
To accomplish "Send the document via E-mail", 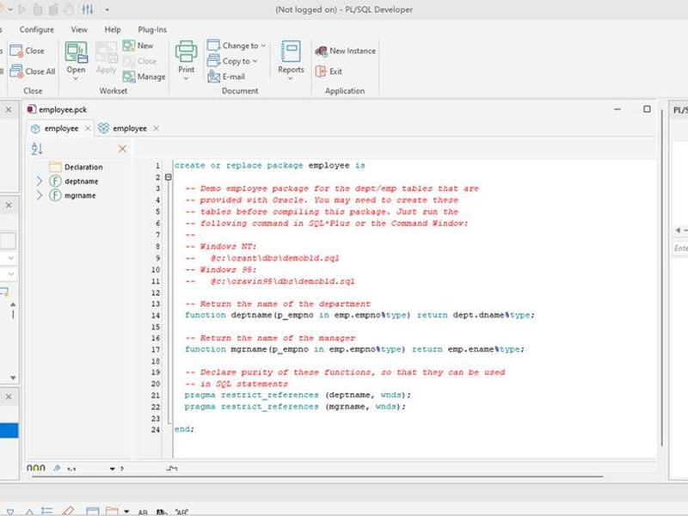I will point(226,77).
